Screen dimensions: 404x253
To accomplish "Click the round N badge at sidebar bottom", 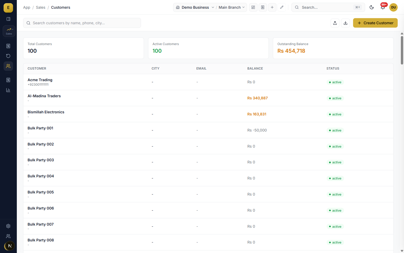I will click(10, 246).
